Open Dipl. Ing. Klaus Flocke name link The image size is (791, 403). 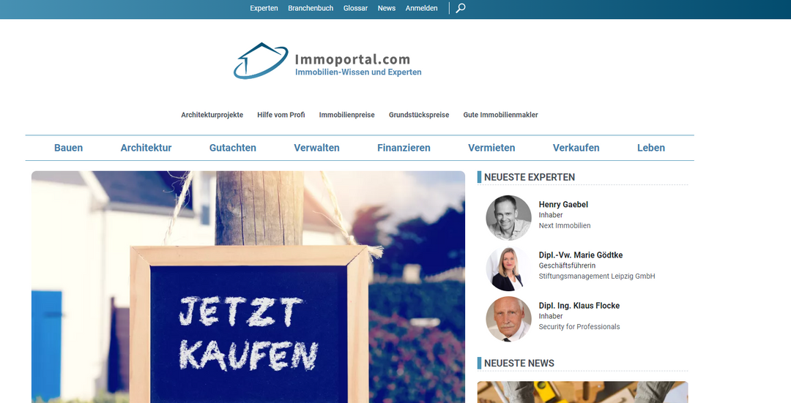click(x=579, y=306)
